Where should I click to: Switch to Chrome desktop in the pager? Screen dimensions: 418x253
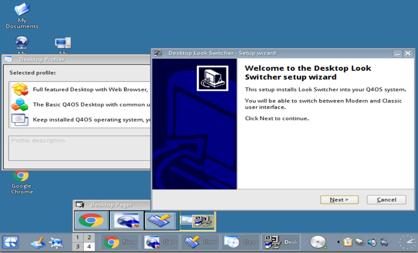pos(92,220)
